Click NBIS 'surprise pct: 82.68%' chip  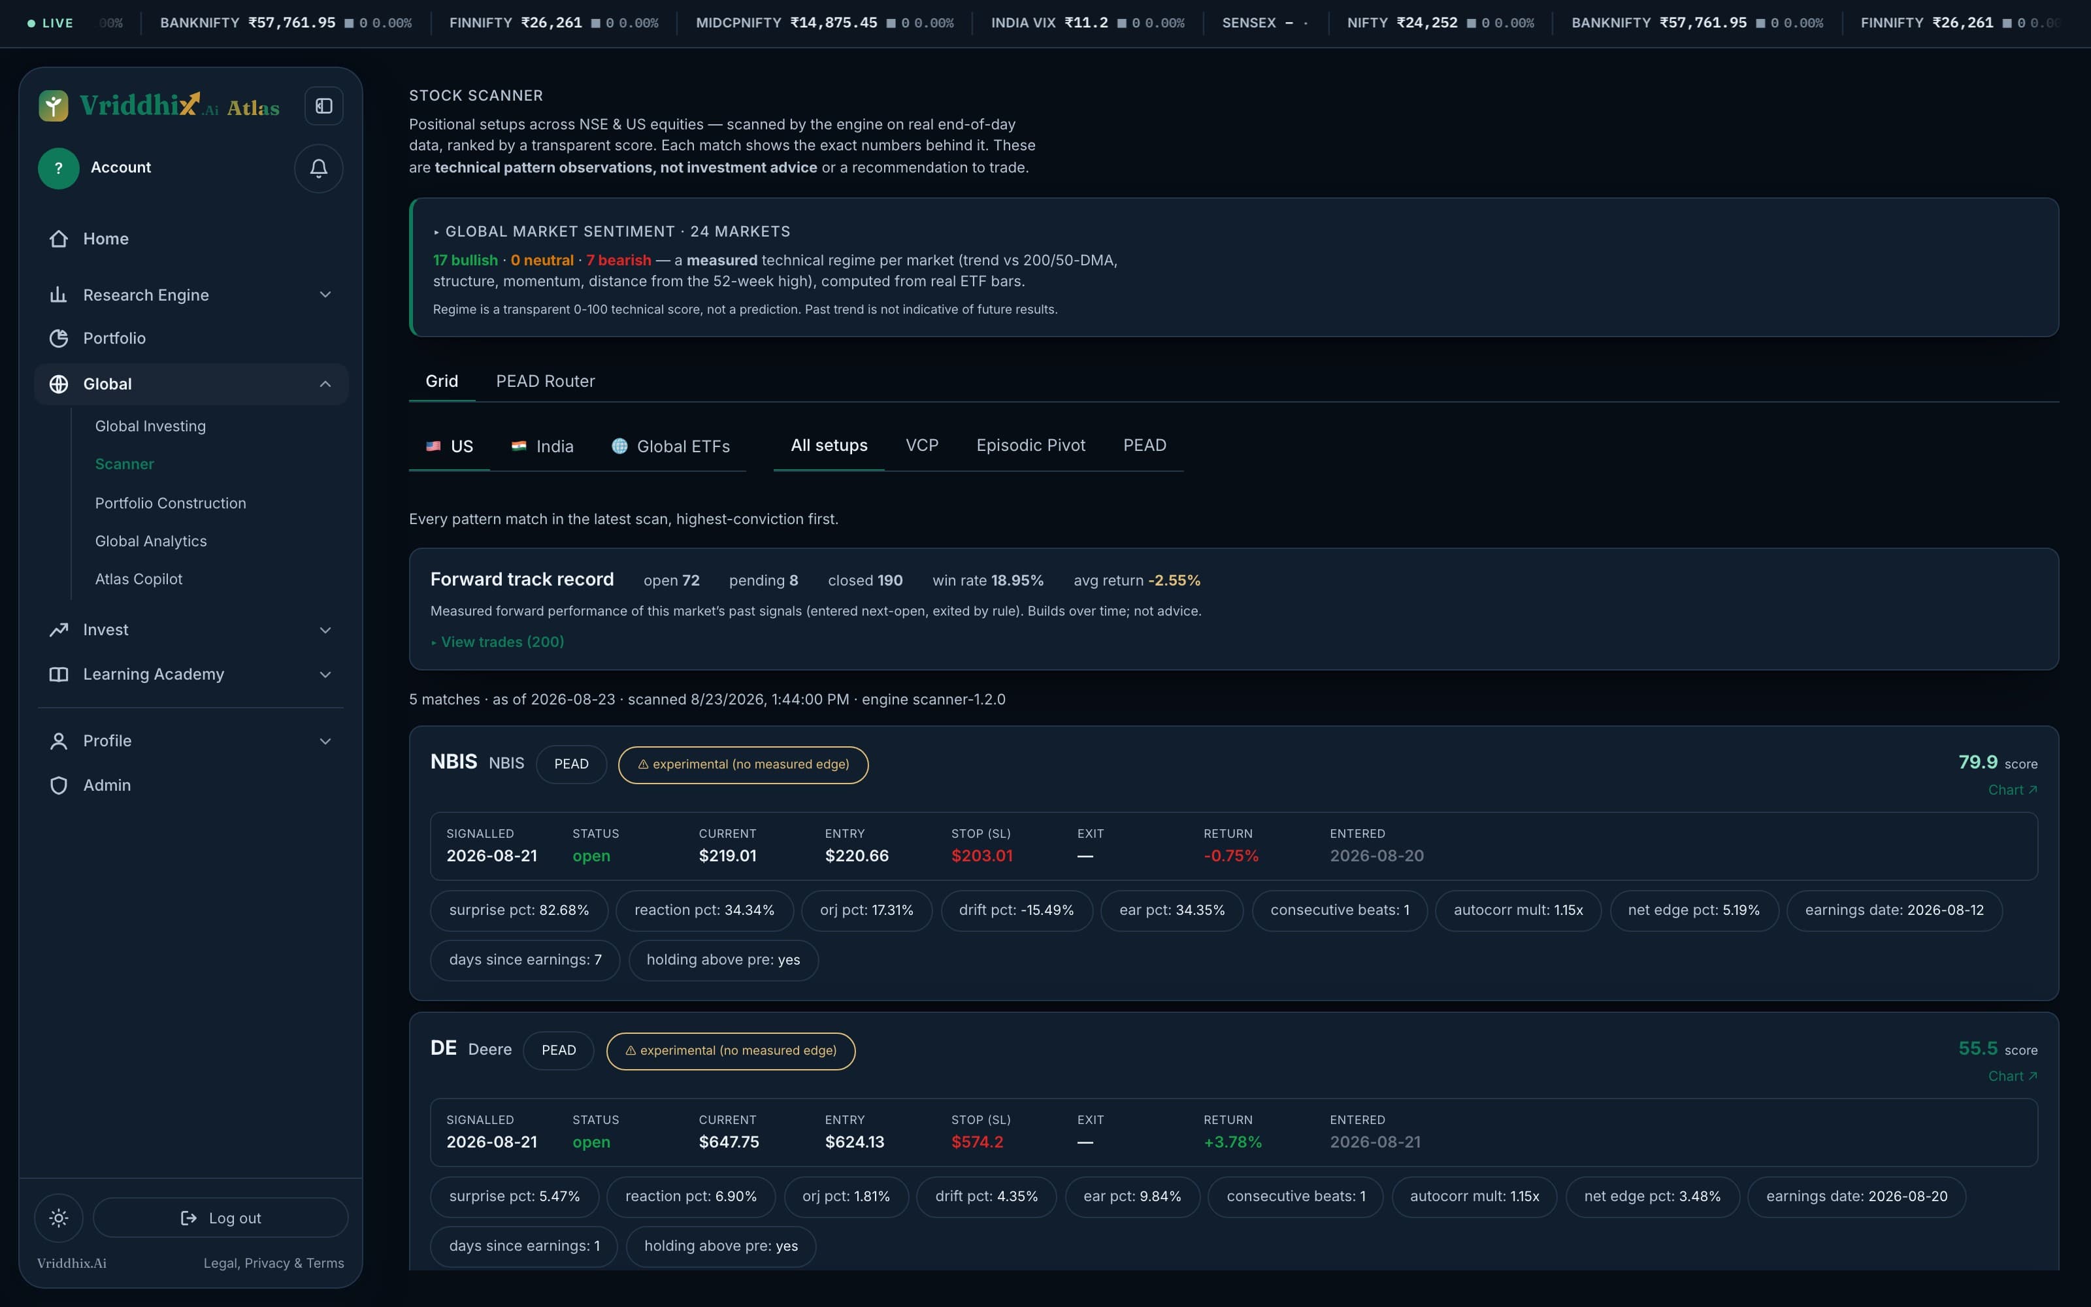point(519,910)
